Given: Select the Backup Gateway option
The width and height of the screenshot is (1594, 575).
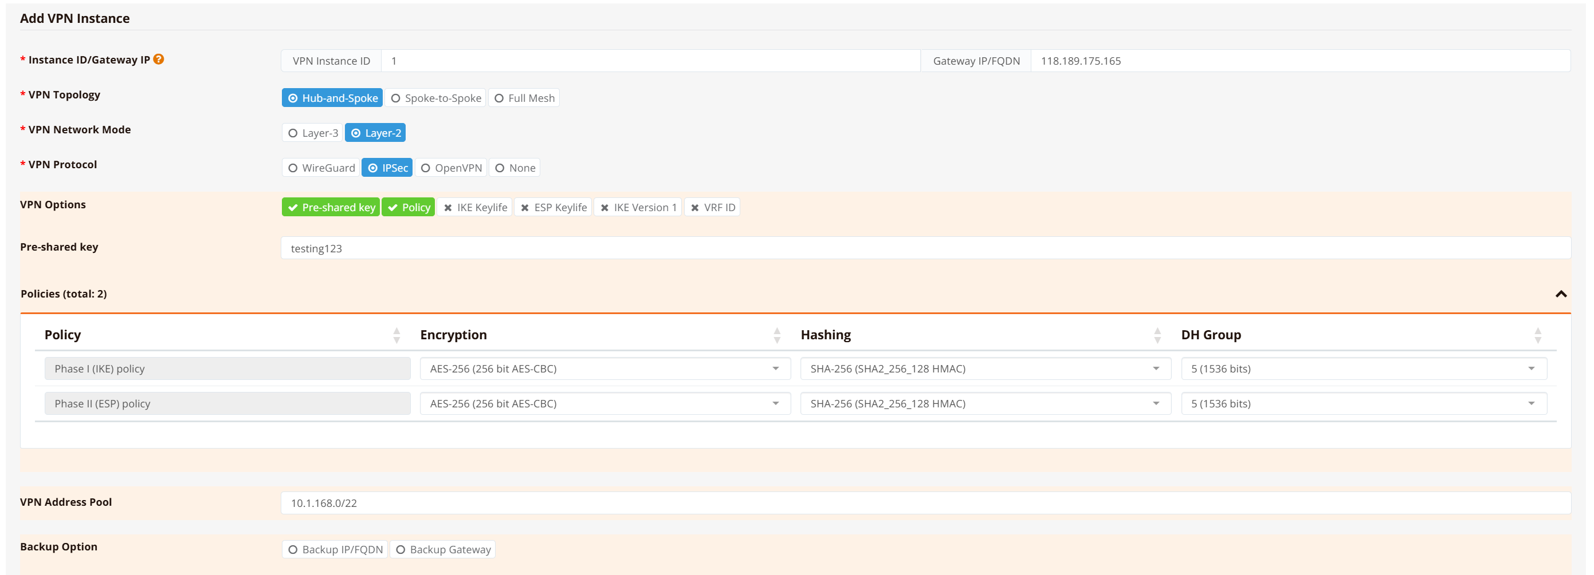Looking at the screenshot, I should (x=443, y=550).
